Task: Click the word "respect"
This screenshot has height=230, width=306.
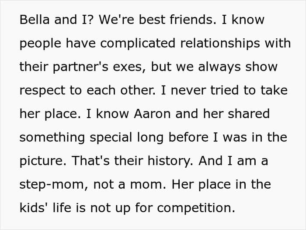Action: click(x=42, y=91)
